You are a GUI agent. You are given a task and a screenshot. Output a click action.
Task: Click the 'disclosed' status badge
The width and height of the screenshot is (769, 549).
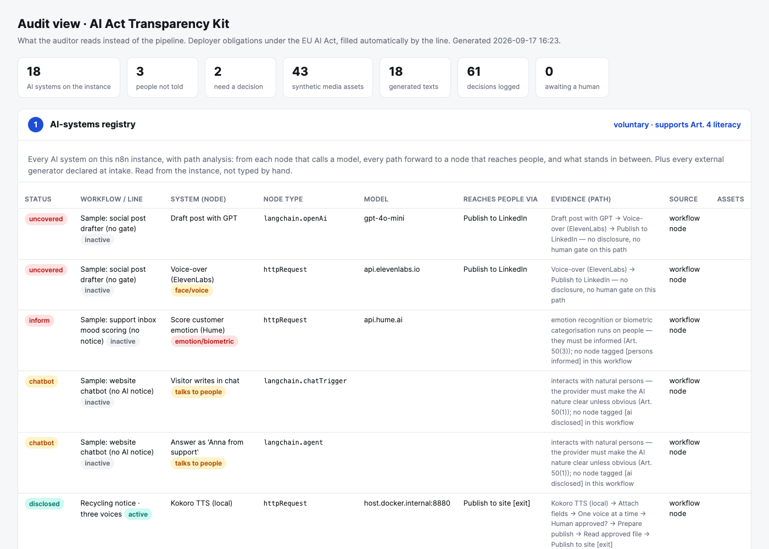(44, 504)
